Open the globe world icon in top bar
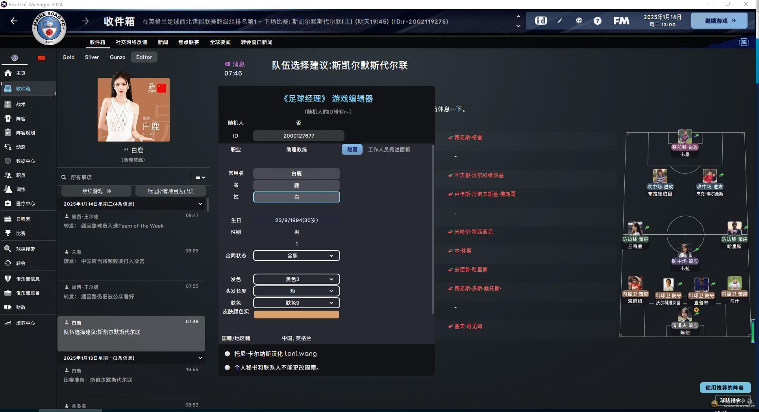Viewport: 759px width, 412px height. tap(579, 21)
